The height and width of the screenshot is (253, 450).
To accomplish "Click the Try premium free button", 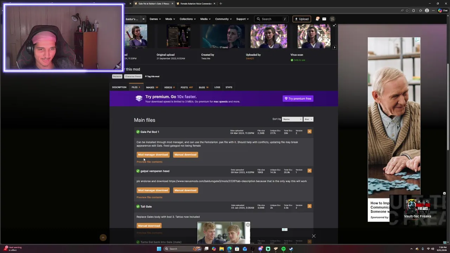I will [x=298, y=99].
